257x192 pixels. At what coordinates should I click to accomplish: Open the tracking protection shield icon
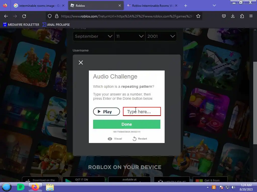50,16
